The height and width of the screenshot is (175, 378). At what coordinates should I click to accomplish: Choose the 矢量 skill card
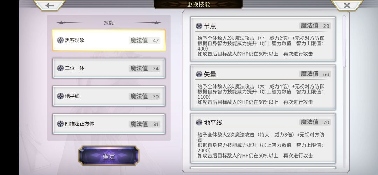[x=263, y=87]
